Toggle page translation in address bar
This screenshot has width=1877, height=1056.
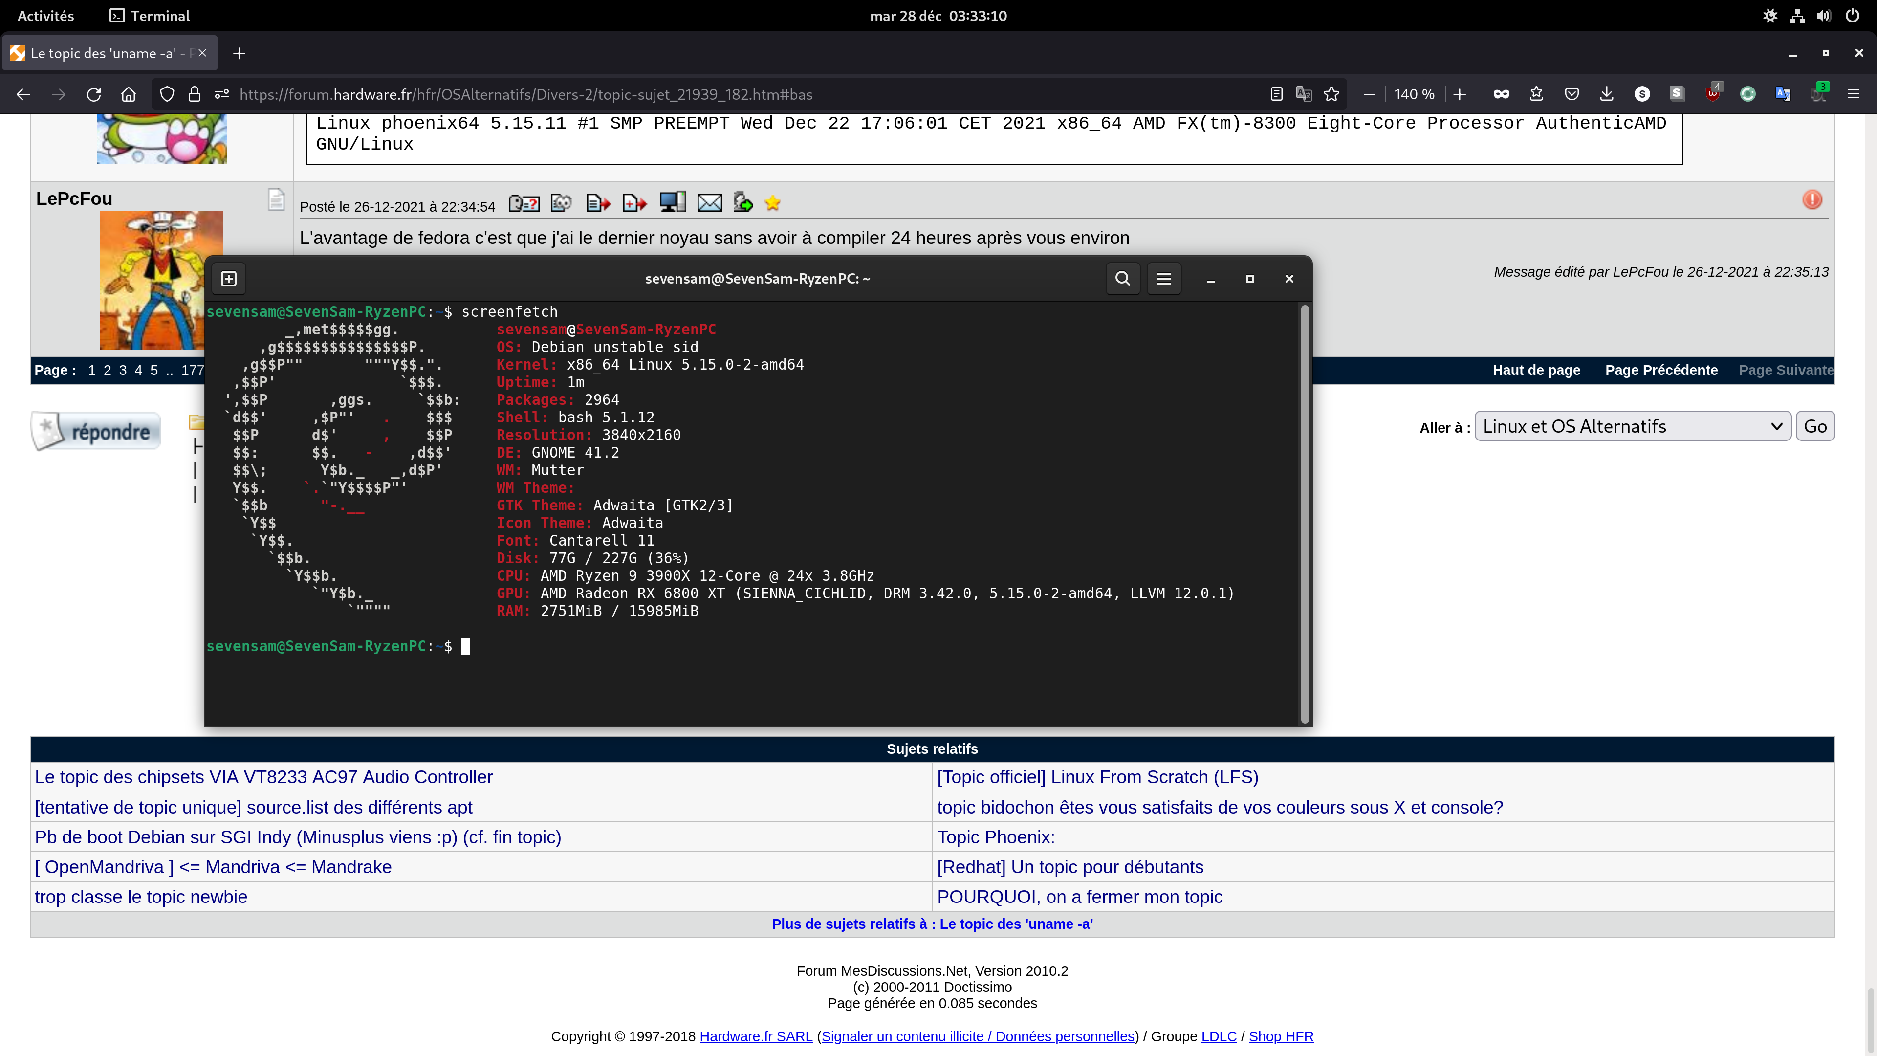tap(1304, 94)
